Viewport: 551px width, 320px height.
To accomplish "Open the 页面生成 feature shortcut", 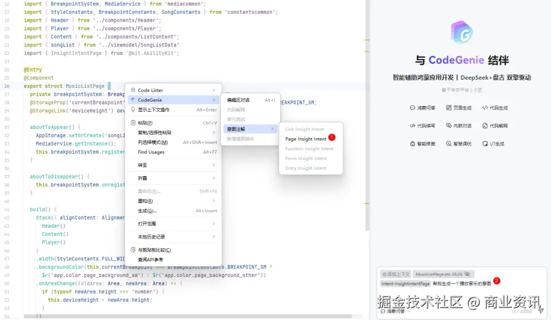I will point(459,108).
